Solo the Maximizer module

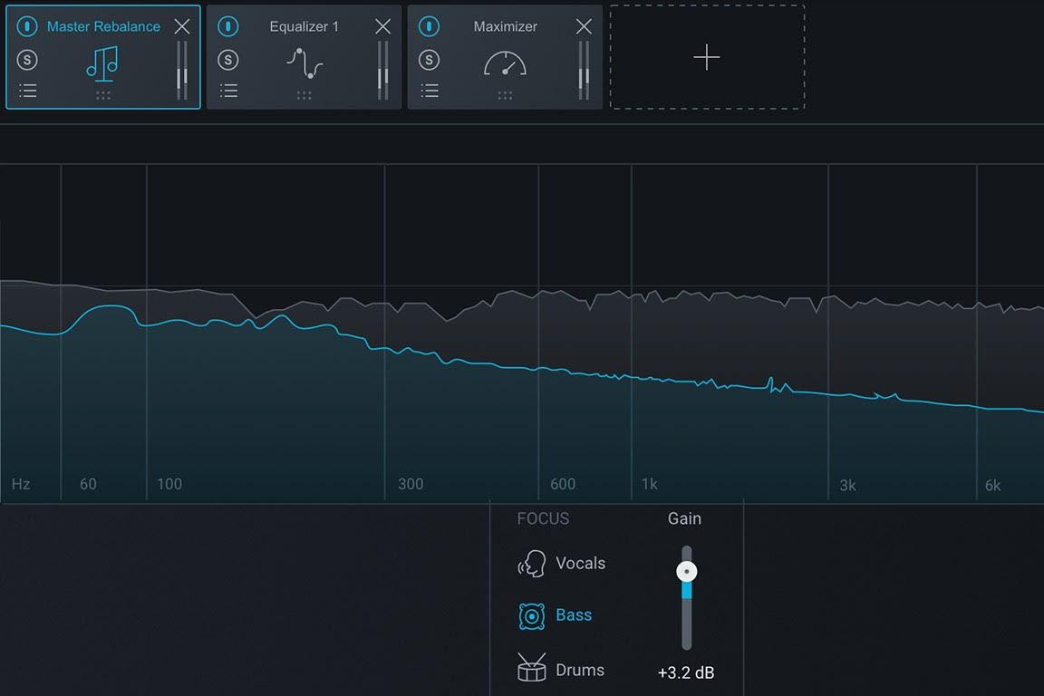point(430,60)
